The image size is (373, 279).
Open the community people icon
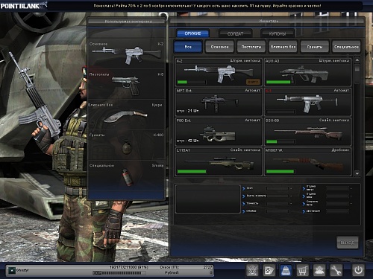coord(319,270)
